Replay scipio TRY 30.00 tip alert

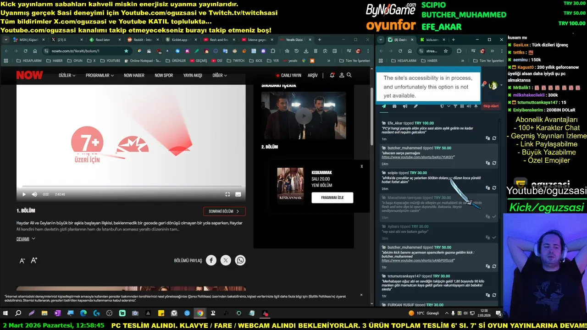pyautogui.click(x=494, y=187)
